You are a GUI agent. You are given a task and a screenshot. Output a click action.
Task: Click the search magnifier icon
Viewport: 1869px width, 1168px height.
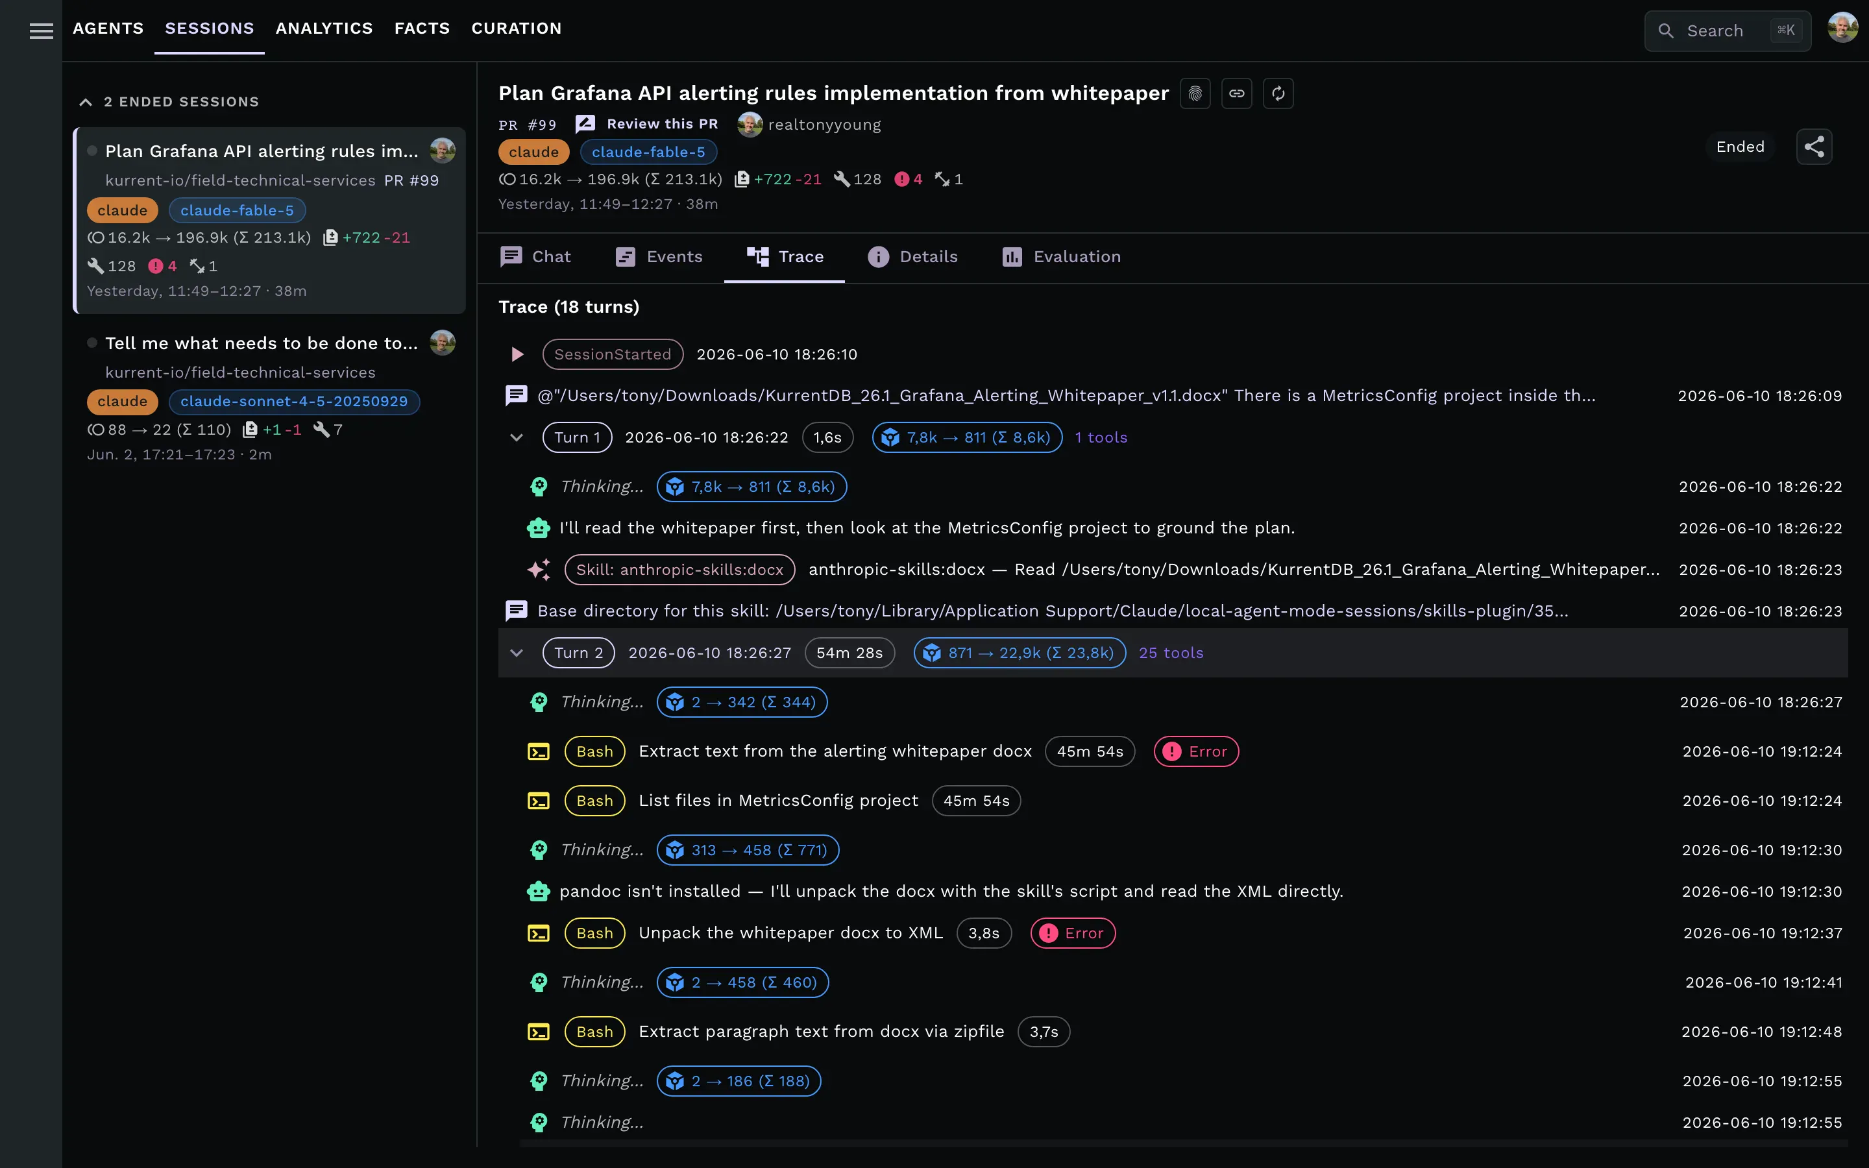tap(1666, 31)
